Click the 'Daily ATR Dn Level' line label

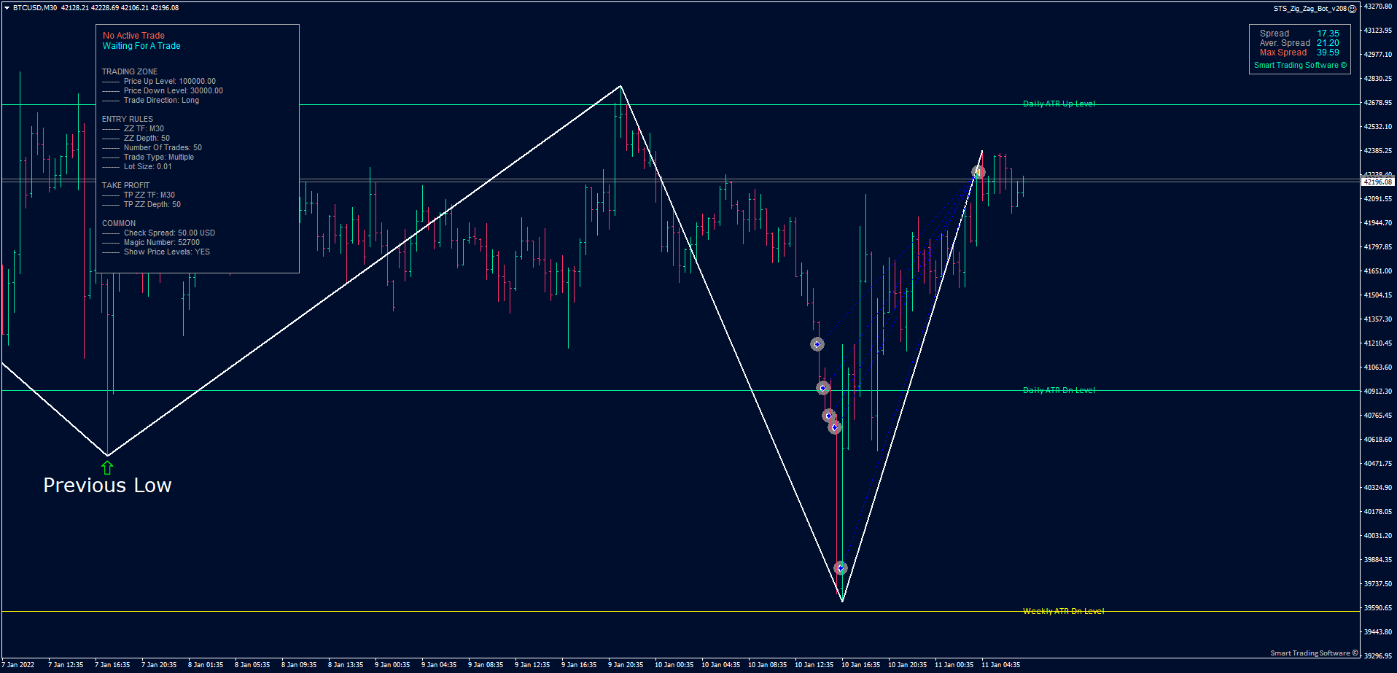coord(1059,390)
